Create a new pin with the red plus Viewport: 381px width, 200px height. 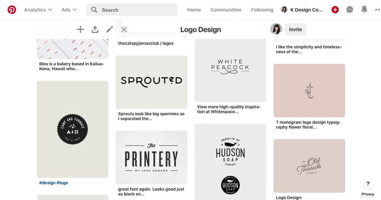click(x=335, y=9)
